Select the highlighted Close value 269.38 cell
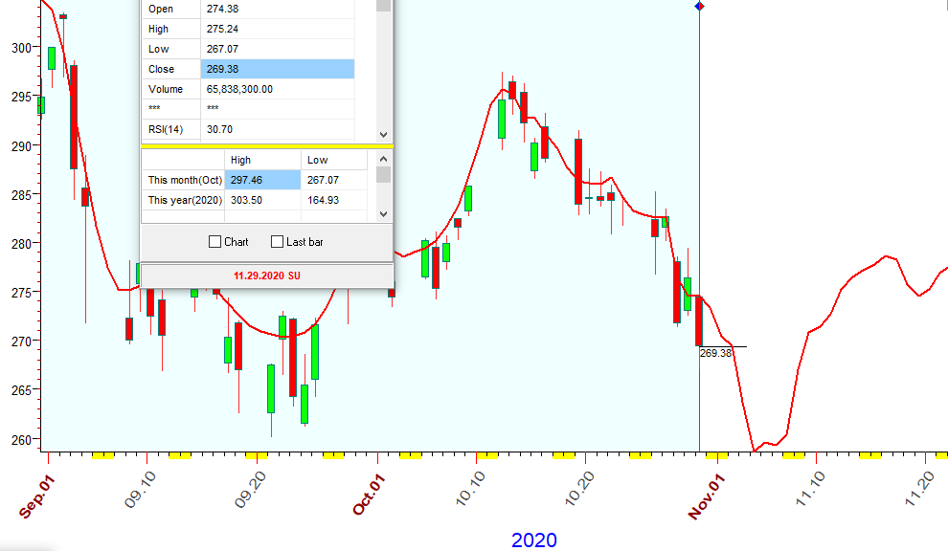The image size is (948, 551). point(277,69)
